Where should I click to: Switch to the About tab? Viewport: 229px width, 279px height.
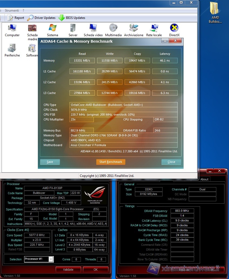coord(204,179)
